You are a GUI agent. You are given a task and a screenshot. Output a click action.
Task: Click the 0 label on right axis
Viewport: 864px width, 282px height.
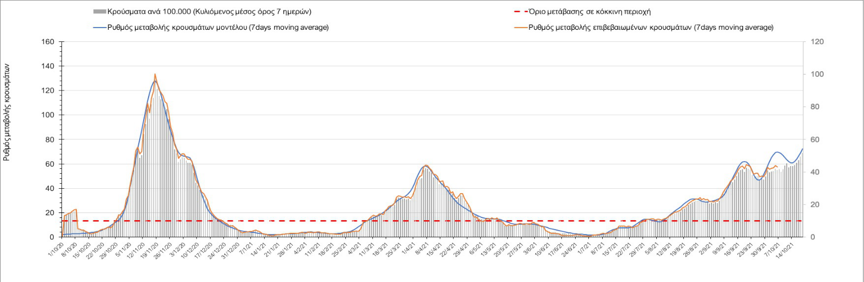813,237
